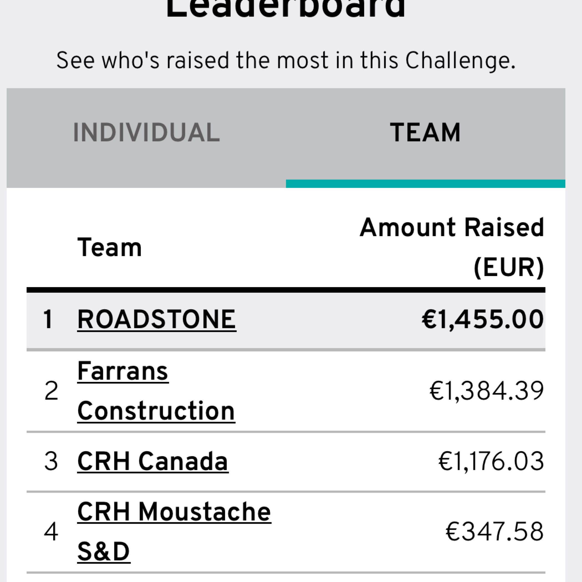Click the €1,176.03 amount for CRH Canada
The height and width of the screenshot is (582, 582).
491,461
